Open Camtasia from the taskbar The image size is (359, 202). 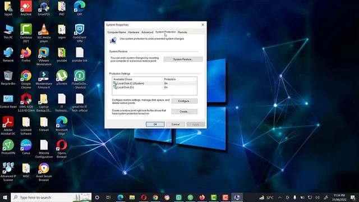pyautogui.click(x=214, y=197)
